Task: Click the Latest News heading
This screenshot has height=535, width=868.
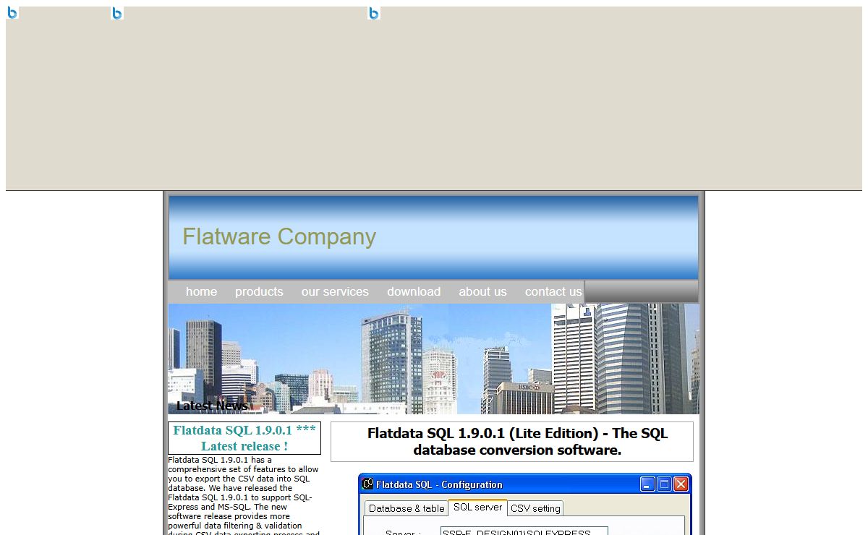Action: pos(212,406)
